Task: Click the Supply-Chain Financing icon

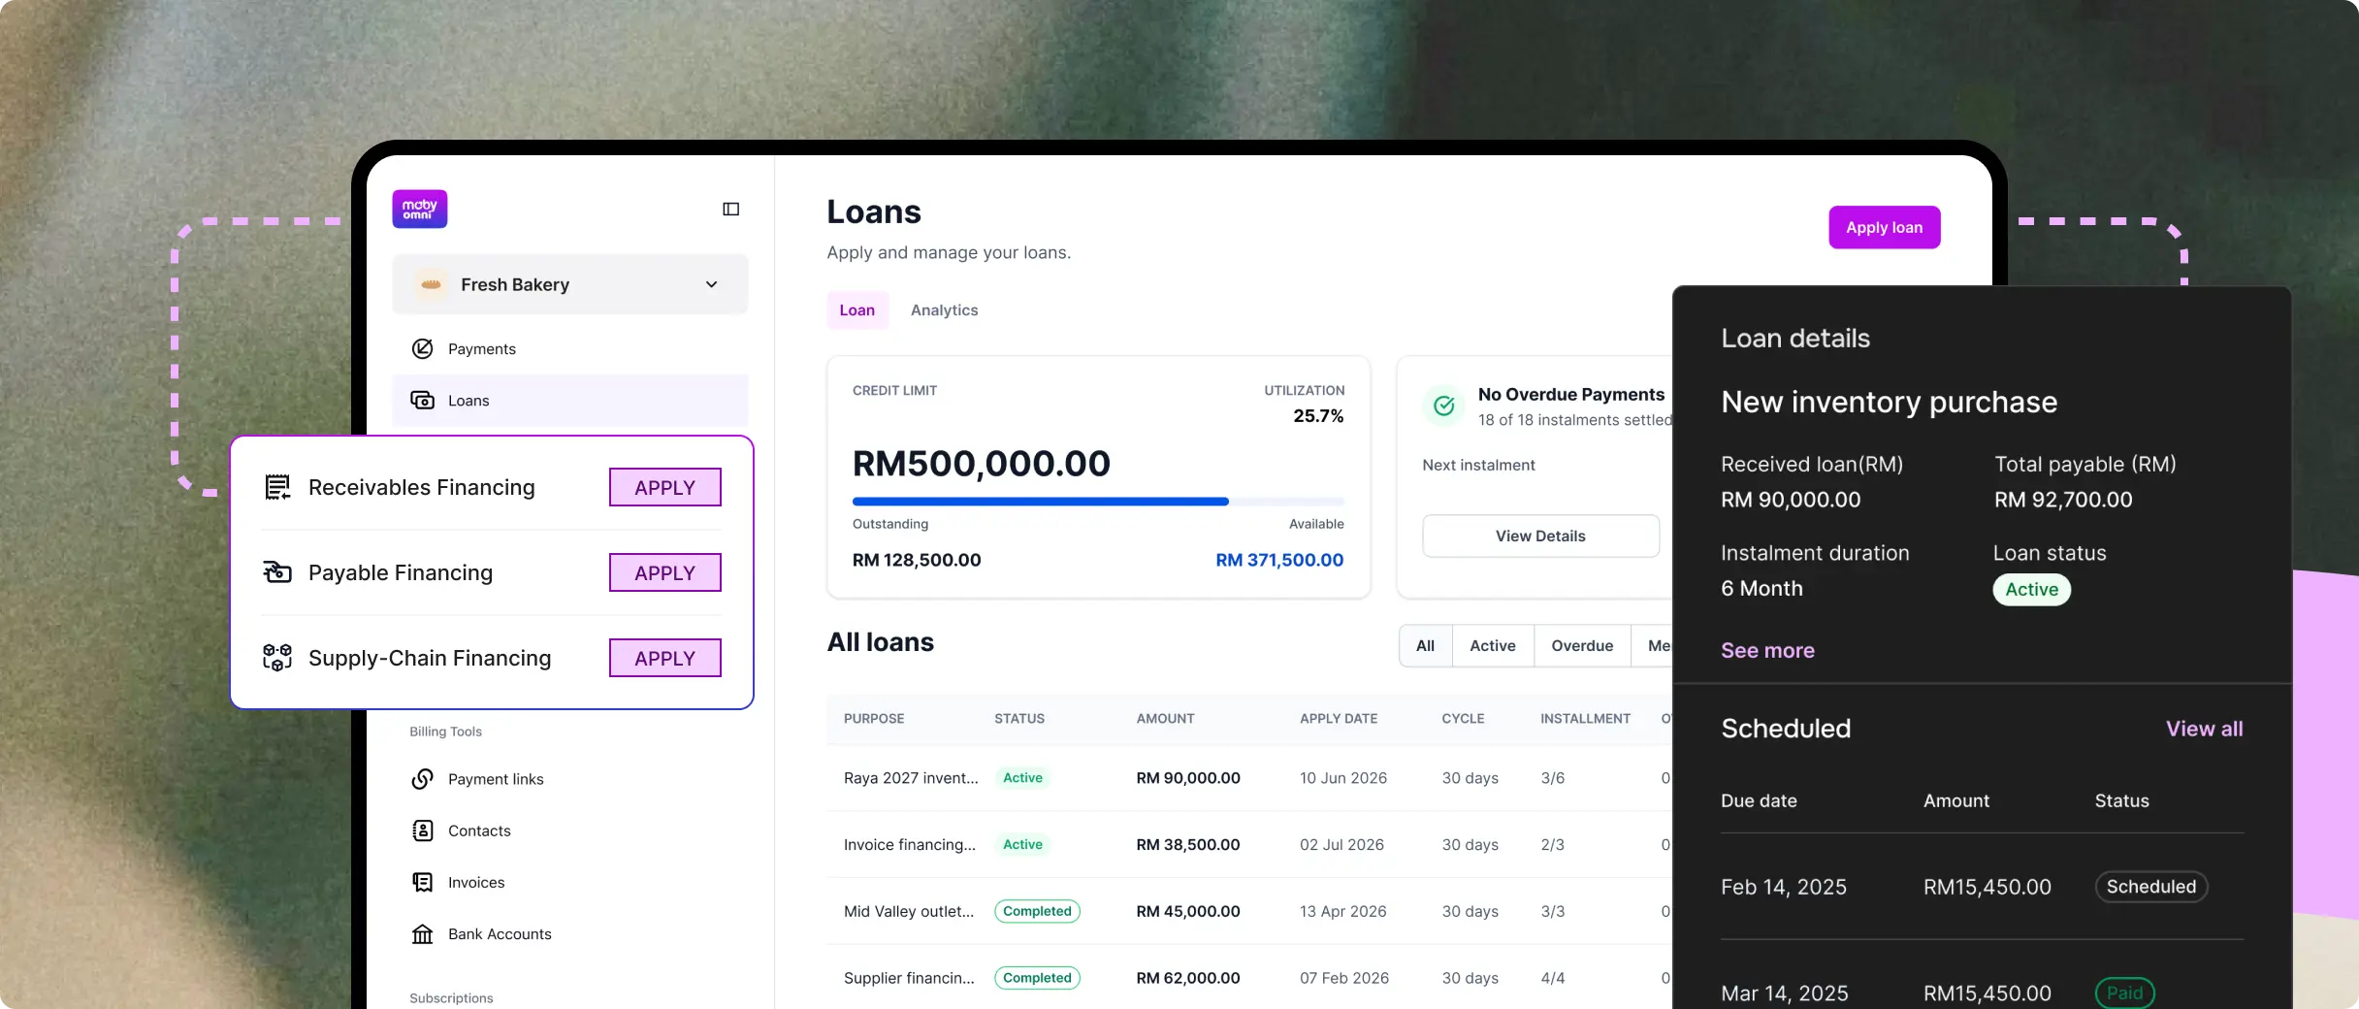Action: (277, 658)
